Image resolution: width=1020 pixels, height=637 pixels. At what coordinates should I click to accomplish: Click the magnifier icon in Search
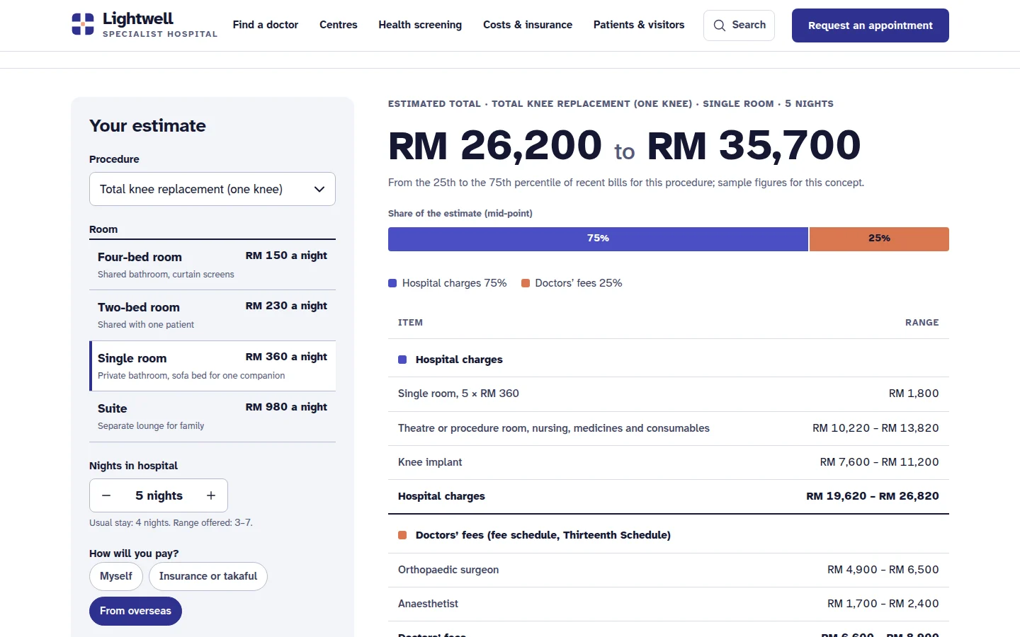(x=720, y=25)
